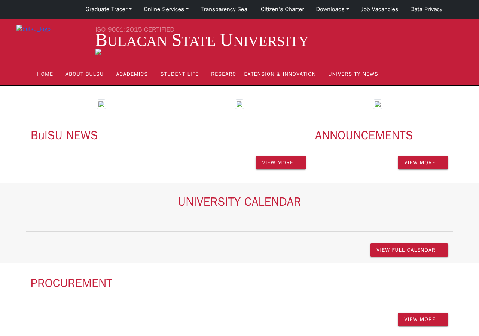Open the UNIVERSITY NEWS menu
The width and height of the screenshot is (479, 336).
(353, 74)
